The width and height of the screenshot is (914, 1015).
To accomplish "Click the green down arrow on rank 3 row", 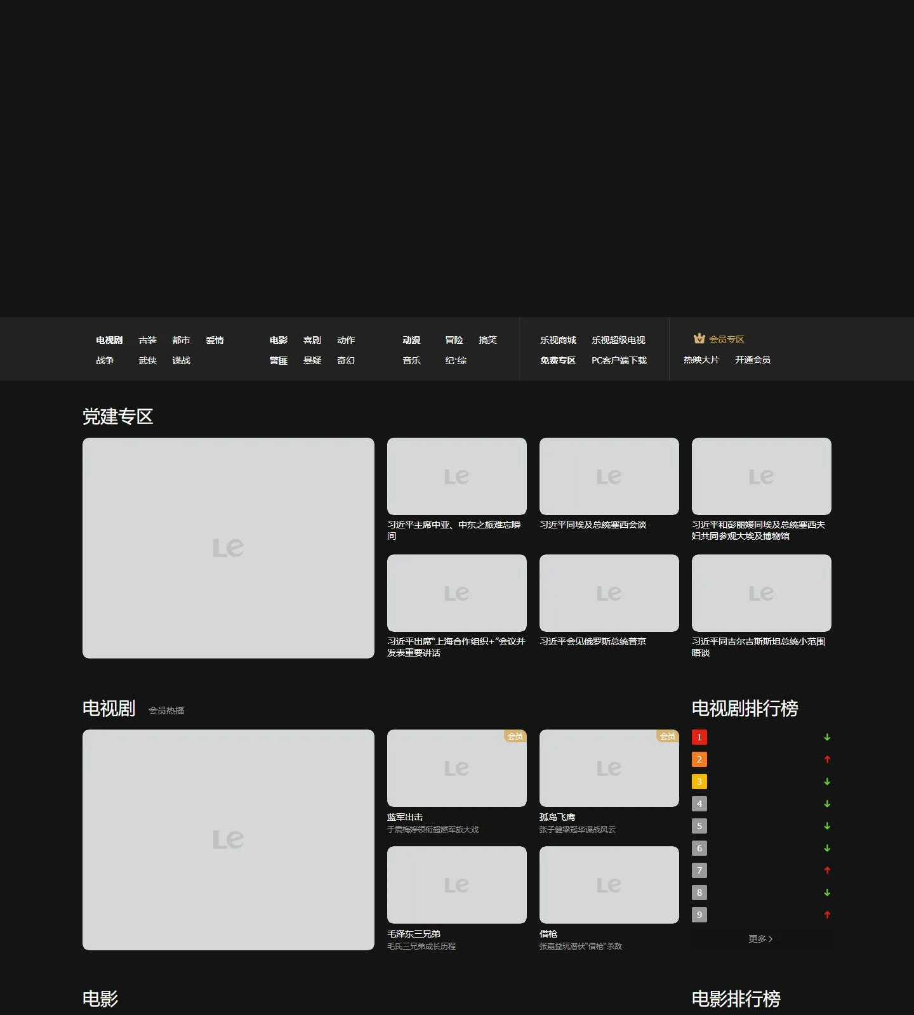I will pyautogui.click(x=827, y=782).
